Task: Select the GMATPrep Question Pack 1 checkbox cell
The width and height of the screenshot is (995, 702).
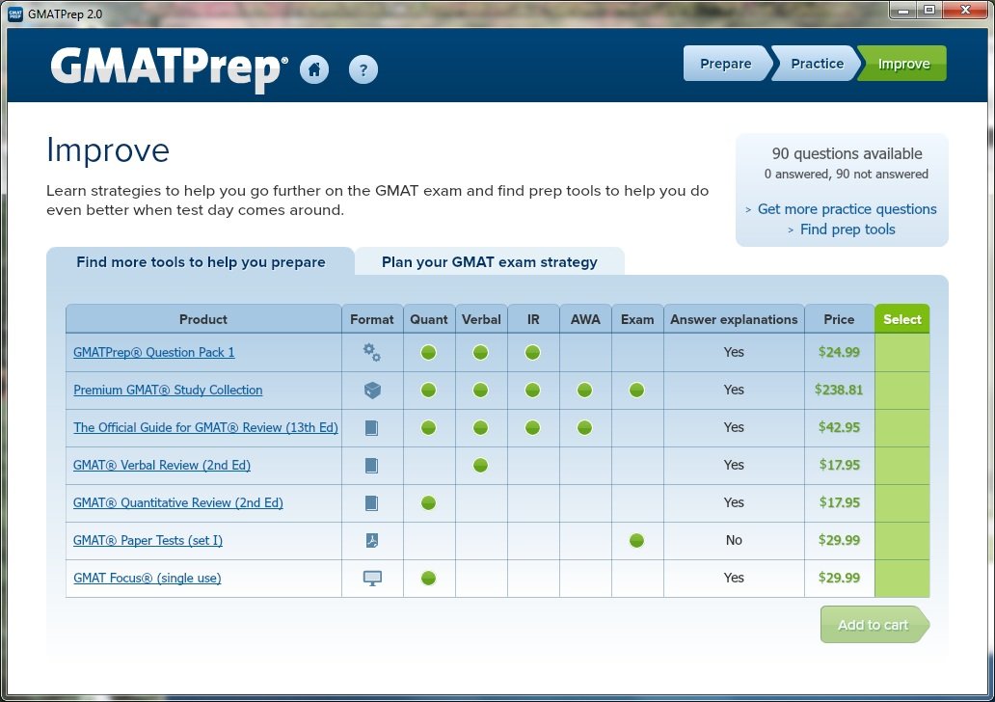Action: (x=901, y=353)
